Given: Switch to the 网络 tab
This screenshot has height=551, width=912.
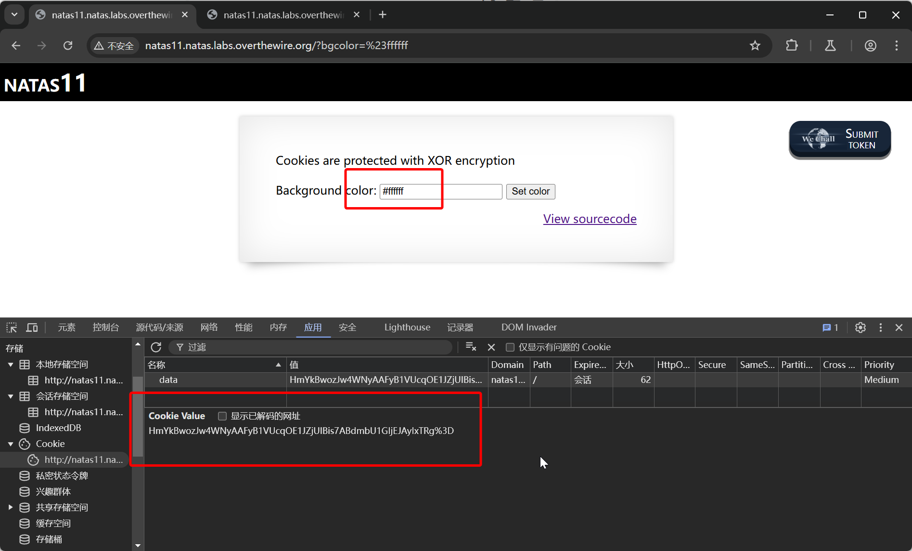Looking at the screenshot, I should click(209, 328).
